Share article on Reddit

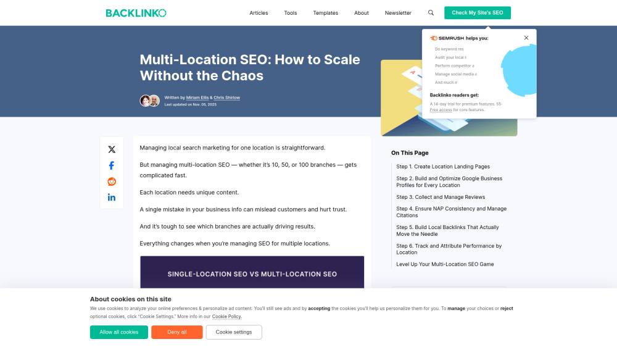(x=112, y=182)
